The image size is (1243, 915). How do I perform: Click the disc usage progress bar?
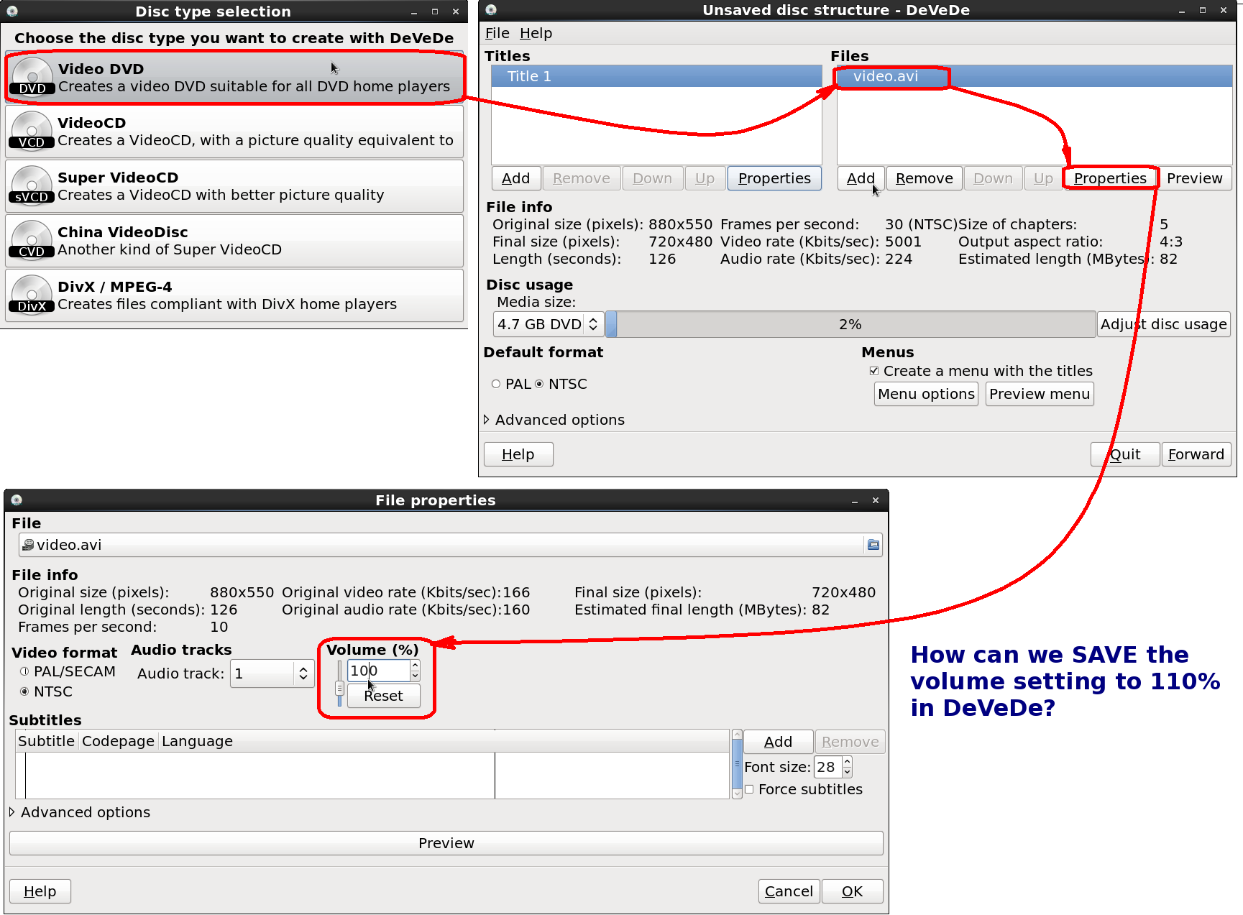(850, 324)
